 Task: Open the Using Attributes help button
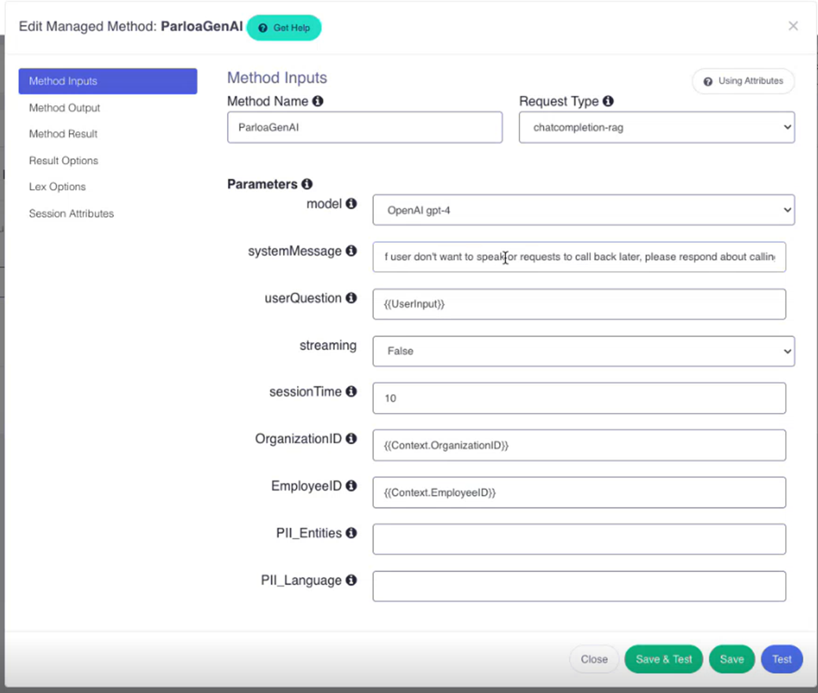[743, 81]
